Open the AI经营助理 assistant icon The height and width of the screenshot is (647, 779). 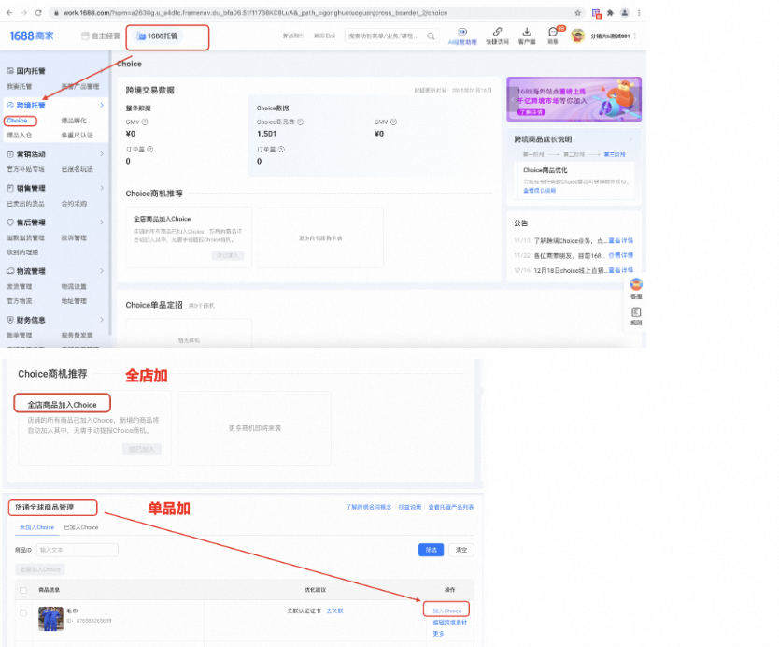tap(461, 34)
